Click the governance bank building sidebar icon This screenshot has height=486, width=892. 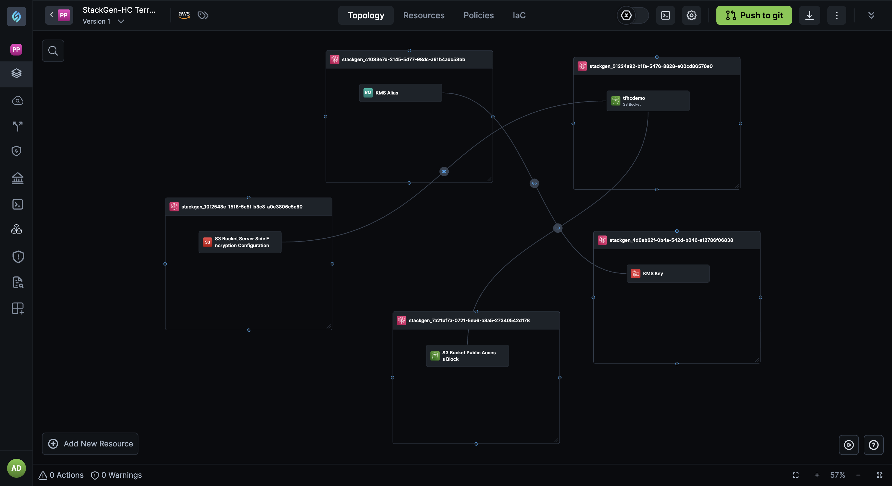point(17,178)
